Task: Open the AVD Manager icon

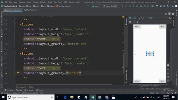Action: (x=164, y=6)
